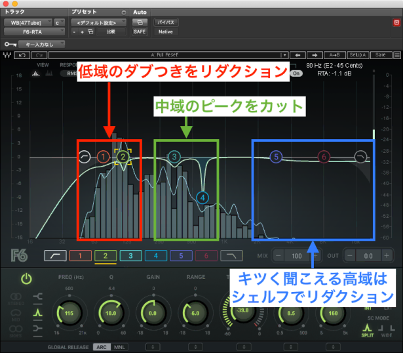Select the RTA spectrum view icon

coord(36,73)
